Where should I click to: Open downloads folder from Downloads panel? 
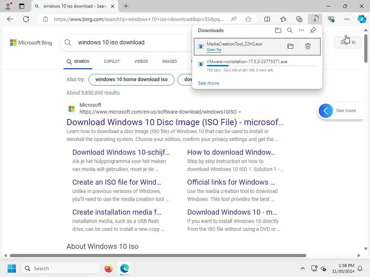[x=278, y=30]
